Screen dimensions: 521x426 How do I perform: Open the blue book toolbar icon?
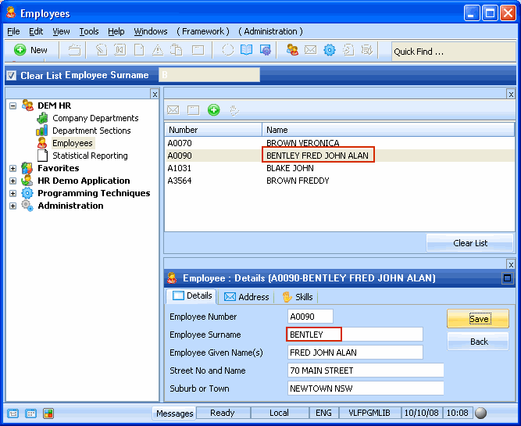point(247,50)
